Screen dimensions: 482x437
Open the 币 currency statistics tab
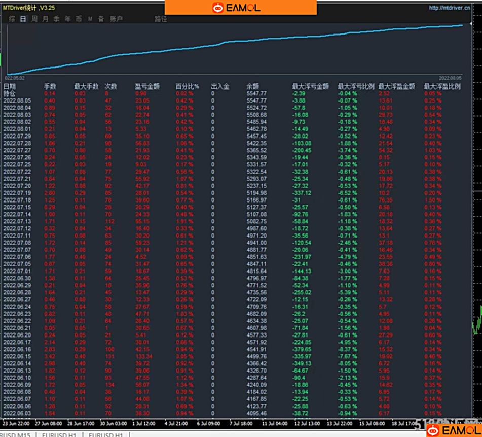click(x=79, y=19)
